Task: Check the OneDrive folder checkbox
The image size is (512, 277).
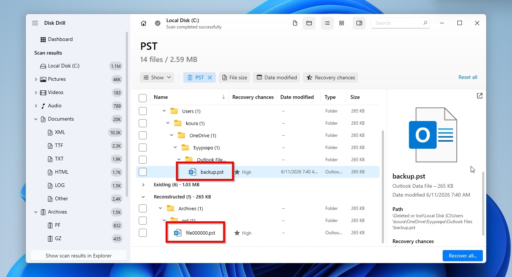Action: coord(143,135)
